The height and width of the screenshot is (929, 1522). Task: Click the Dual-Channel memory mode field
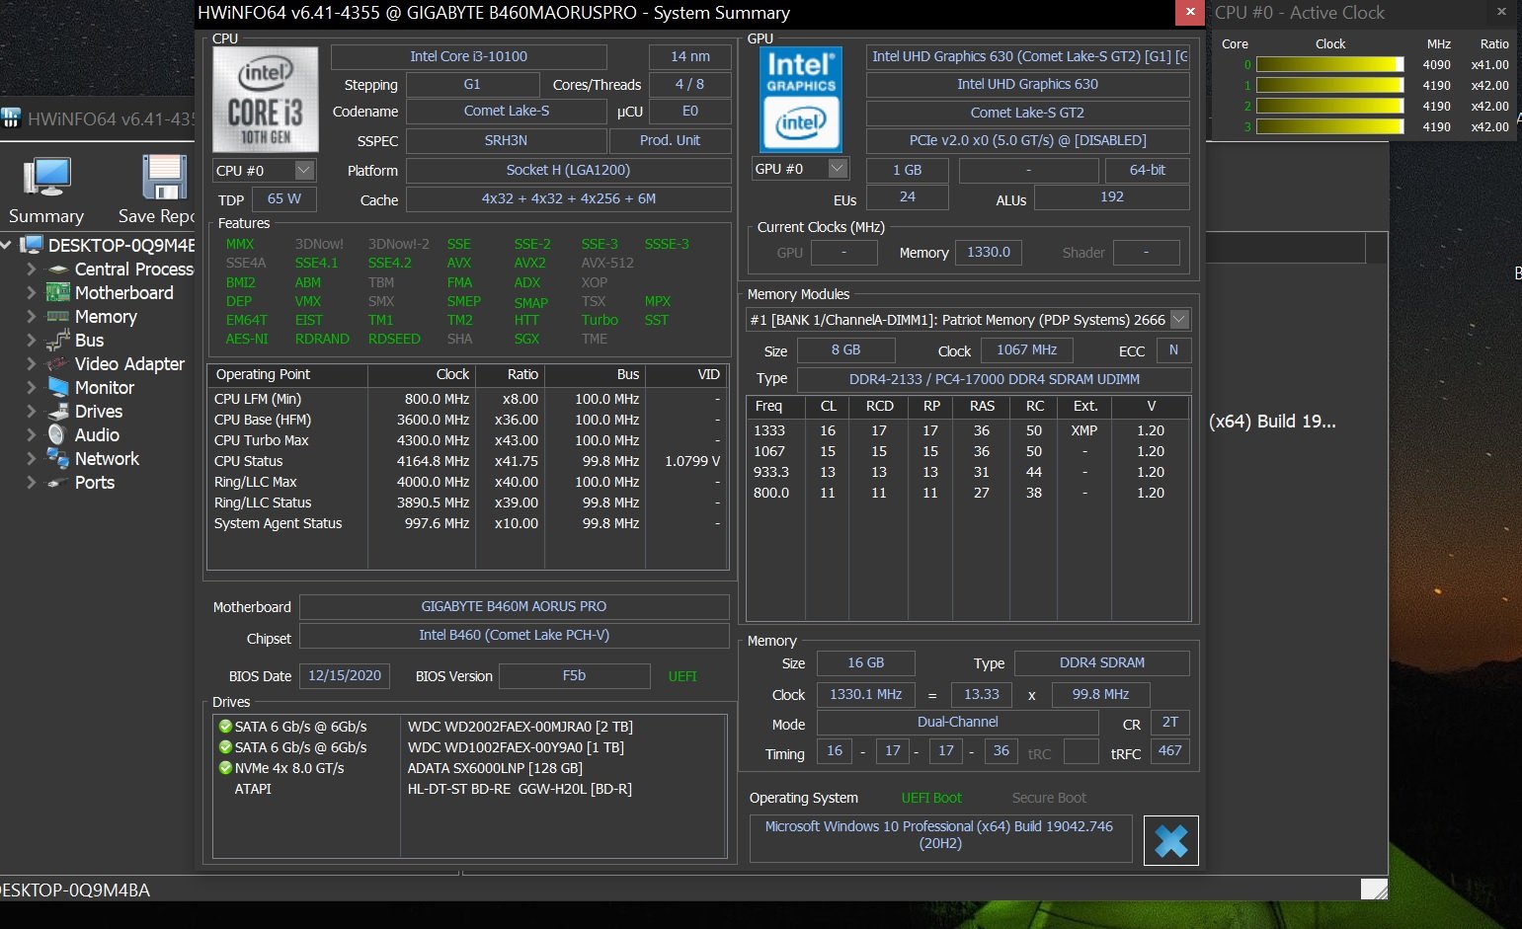(x=957, y=722)
